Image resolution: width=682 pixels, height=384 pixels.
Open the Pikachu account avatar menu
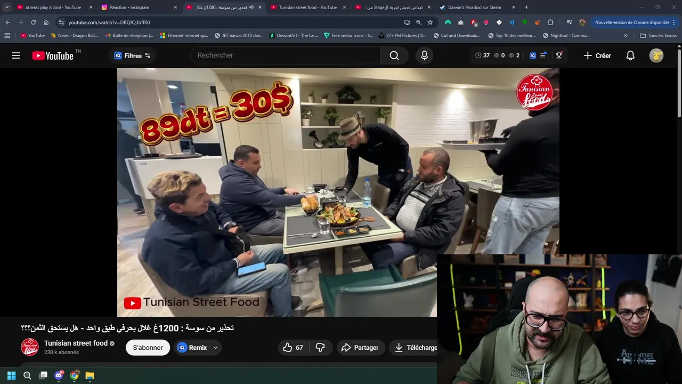(x=656, y=55)
